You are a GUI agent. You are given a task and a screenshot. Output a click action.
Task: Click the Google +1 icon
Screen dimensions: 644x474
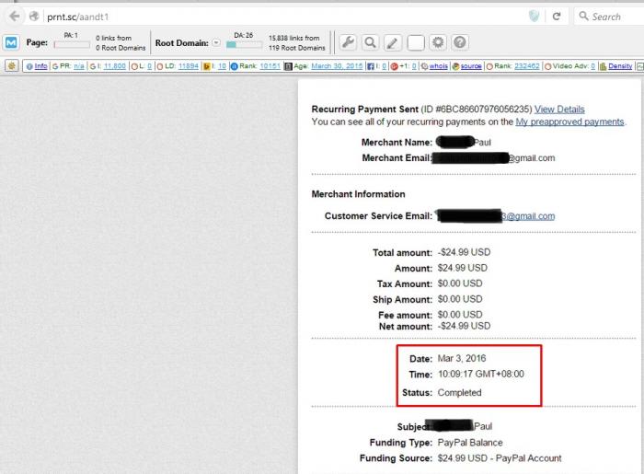pyautogui.click(x=394, y=66)
